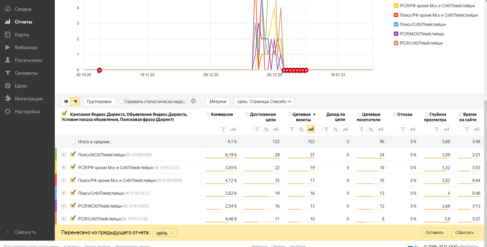Viewport: 487px width, 247px height.
Task: Open the Метрики button
Action: pyautogui.click(x=218, y=101)
